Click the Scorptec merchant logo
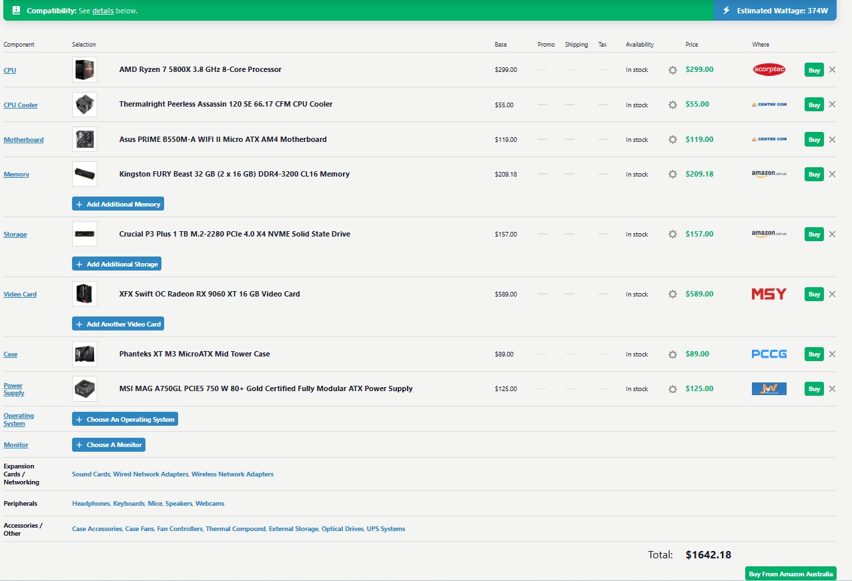Screen dimensions: 852x581 769,69
